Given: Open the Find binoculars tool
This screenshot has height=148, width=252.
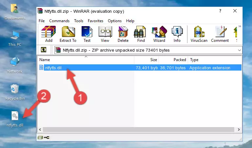Looking at the screenshot, I should click(x=141, y=34).
